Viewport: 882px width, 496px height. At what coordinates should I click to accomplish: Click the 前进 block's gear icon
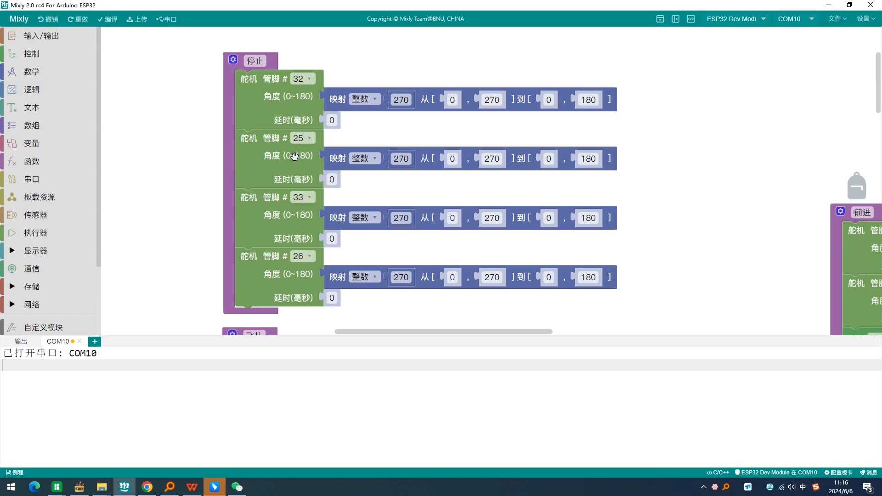coord(840,211)
